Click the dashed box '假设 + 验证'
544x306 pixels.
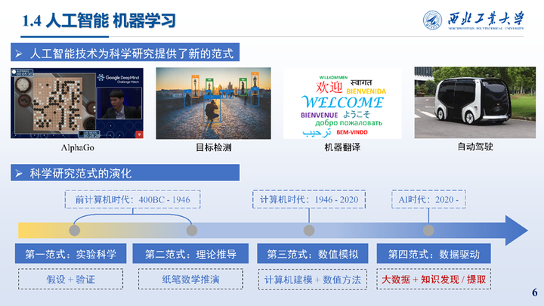71,280
